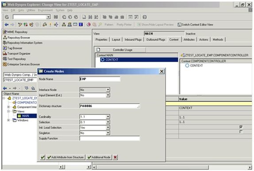Open the Utilities menu
The height and width of the screenshot is (171, 254).
[31, 10]
